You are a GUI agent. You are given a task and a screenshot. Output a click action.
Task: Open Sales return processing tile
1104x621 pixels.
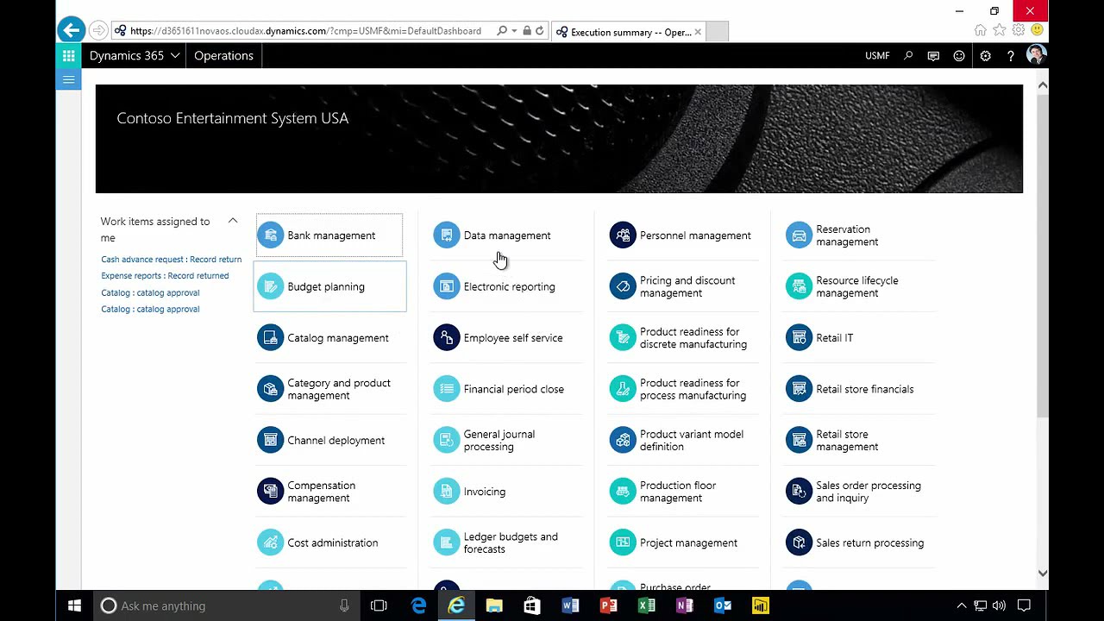(859, 543)
